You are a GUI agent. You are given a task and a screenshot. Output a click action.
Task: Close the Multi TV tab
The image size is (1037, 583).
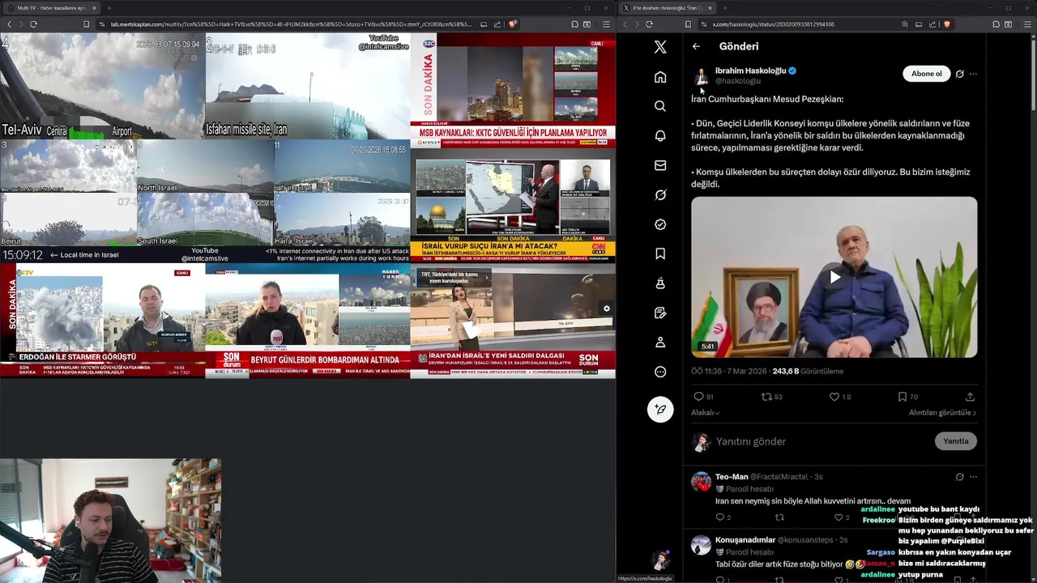(x=94, y=8)
